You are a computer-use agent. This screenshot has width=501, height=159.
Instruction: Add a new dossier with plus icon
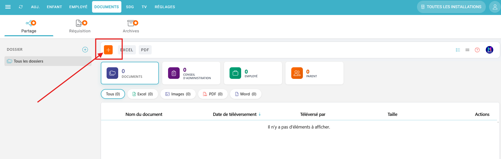click(x=85, y=50)
